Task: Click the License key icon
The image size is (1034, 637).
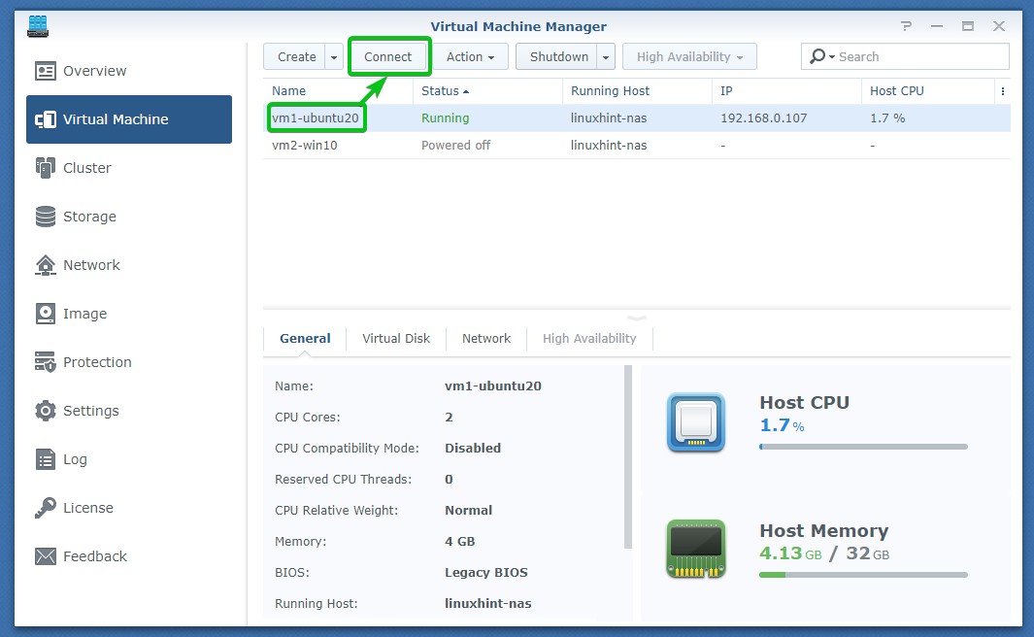Action: [x=46, y=508]
